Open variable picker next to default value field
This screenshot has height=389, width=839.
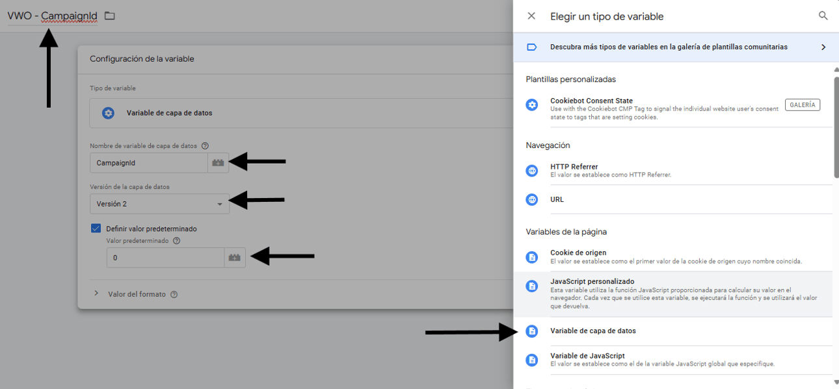coord(235,258)
